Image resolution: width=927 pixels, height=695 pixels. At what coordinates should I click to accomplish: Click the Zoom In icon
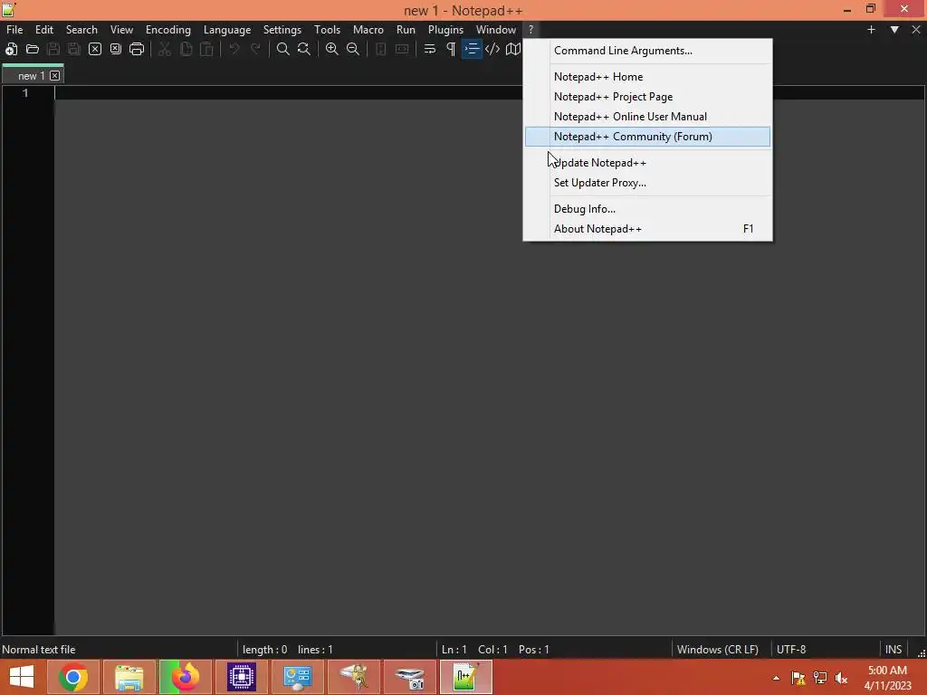click(x=331, y=49)
